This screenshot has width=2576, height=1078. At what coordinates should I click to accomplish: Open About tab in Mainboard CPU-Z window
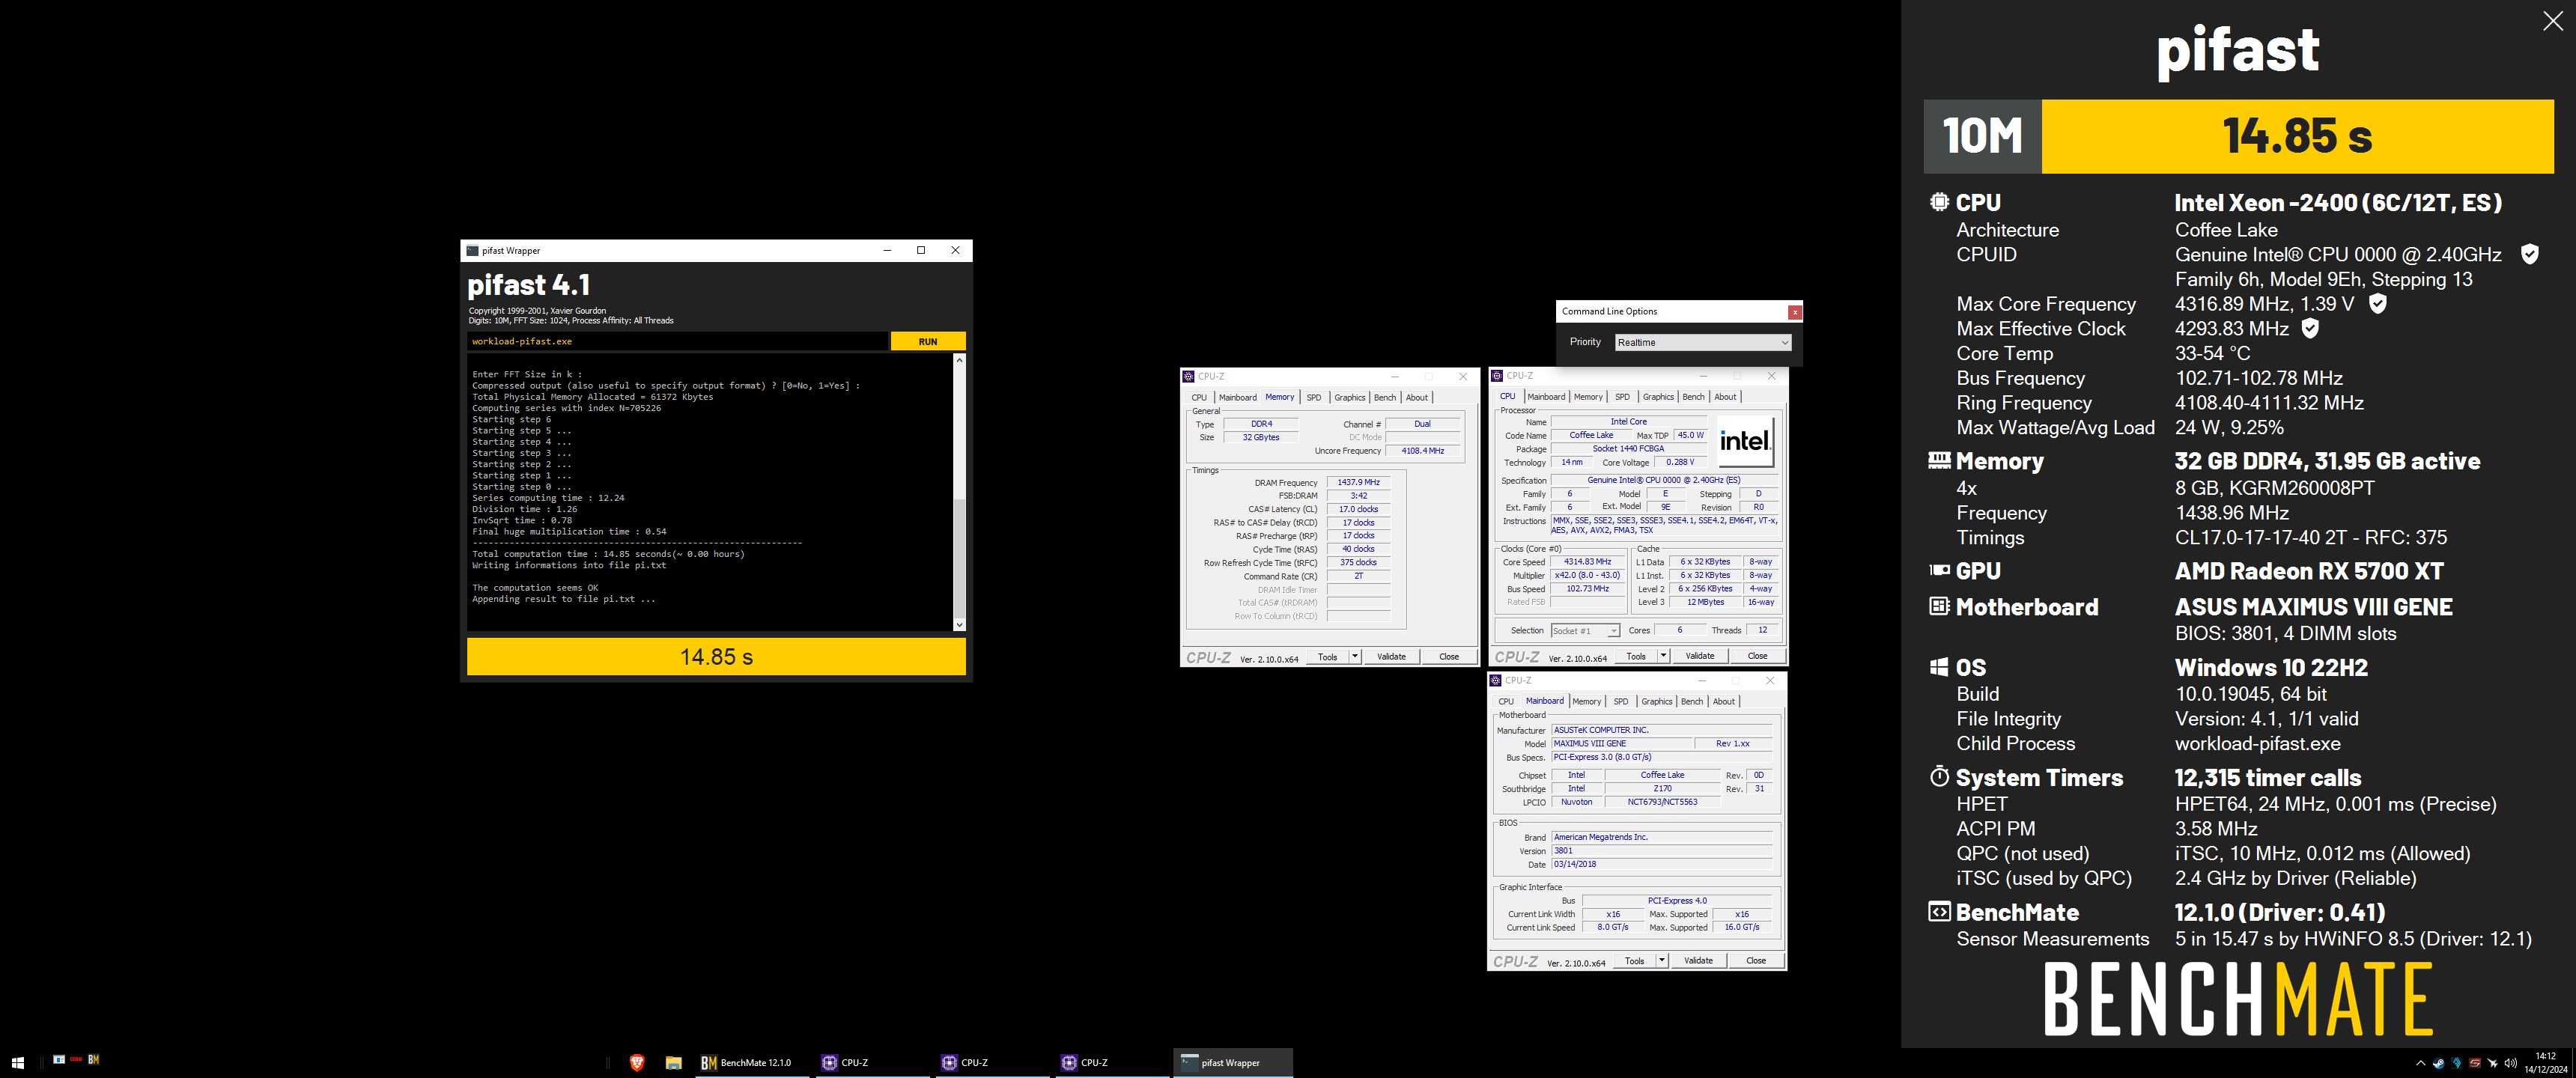pyautogui.click(x=1723, y=701)
